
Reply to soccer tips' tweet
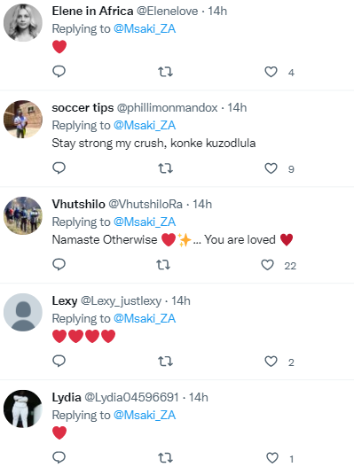click(59, 167)
